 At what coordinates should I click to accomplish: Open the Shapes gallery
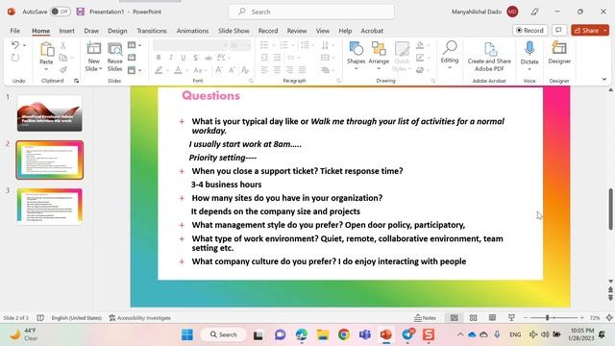click(356, 56)
